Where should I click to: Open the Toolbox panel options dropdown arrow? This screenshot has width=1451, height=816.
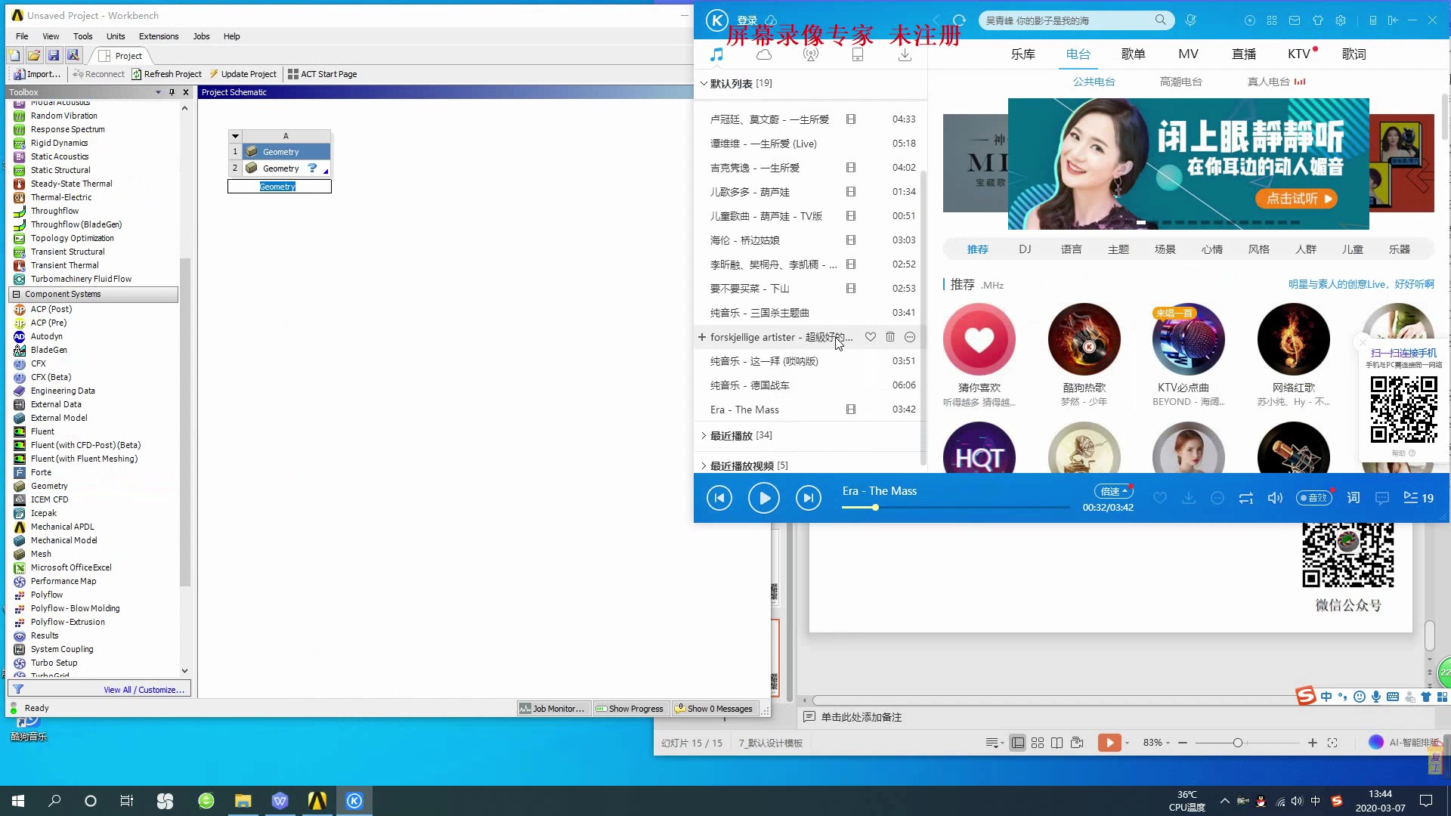[x=158, y=92]
